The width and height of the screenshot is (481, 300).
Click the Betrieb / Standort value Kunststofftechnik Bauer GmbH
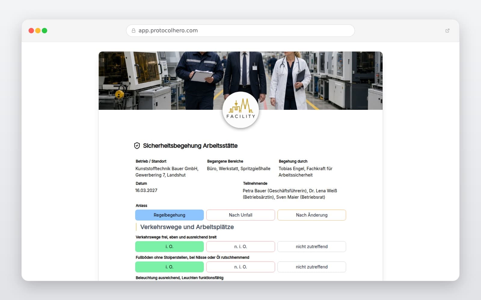point(167,172)
